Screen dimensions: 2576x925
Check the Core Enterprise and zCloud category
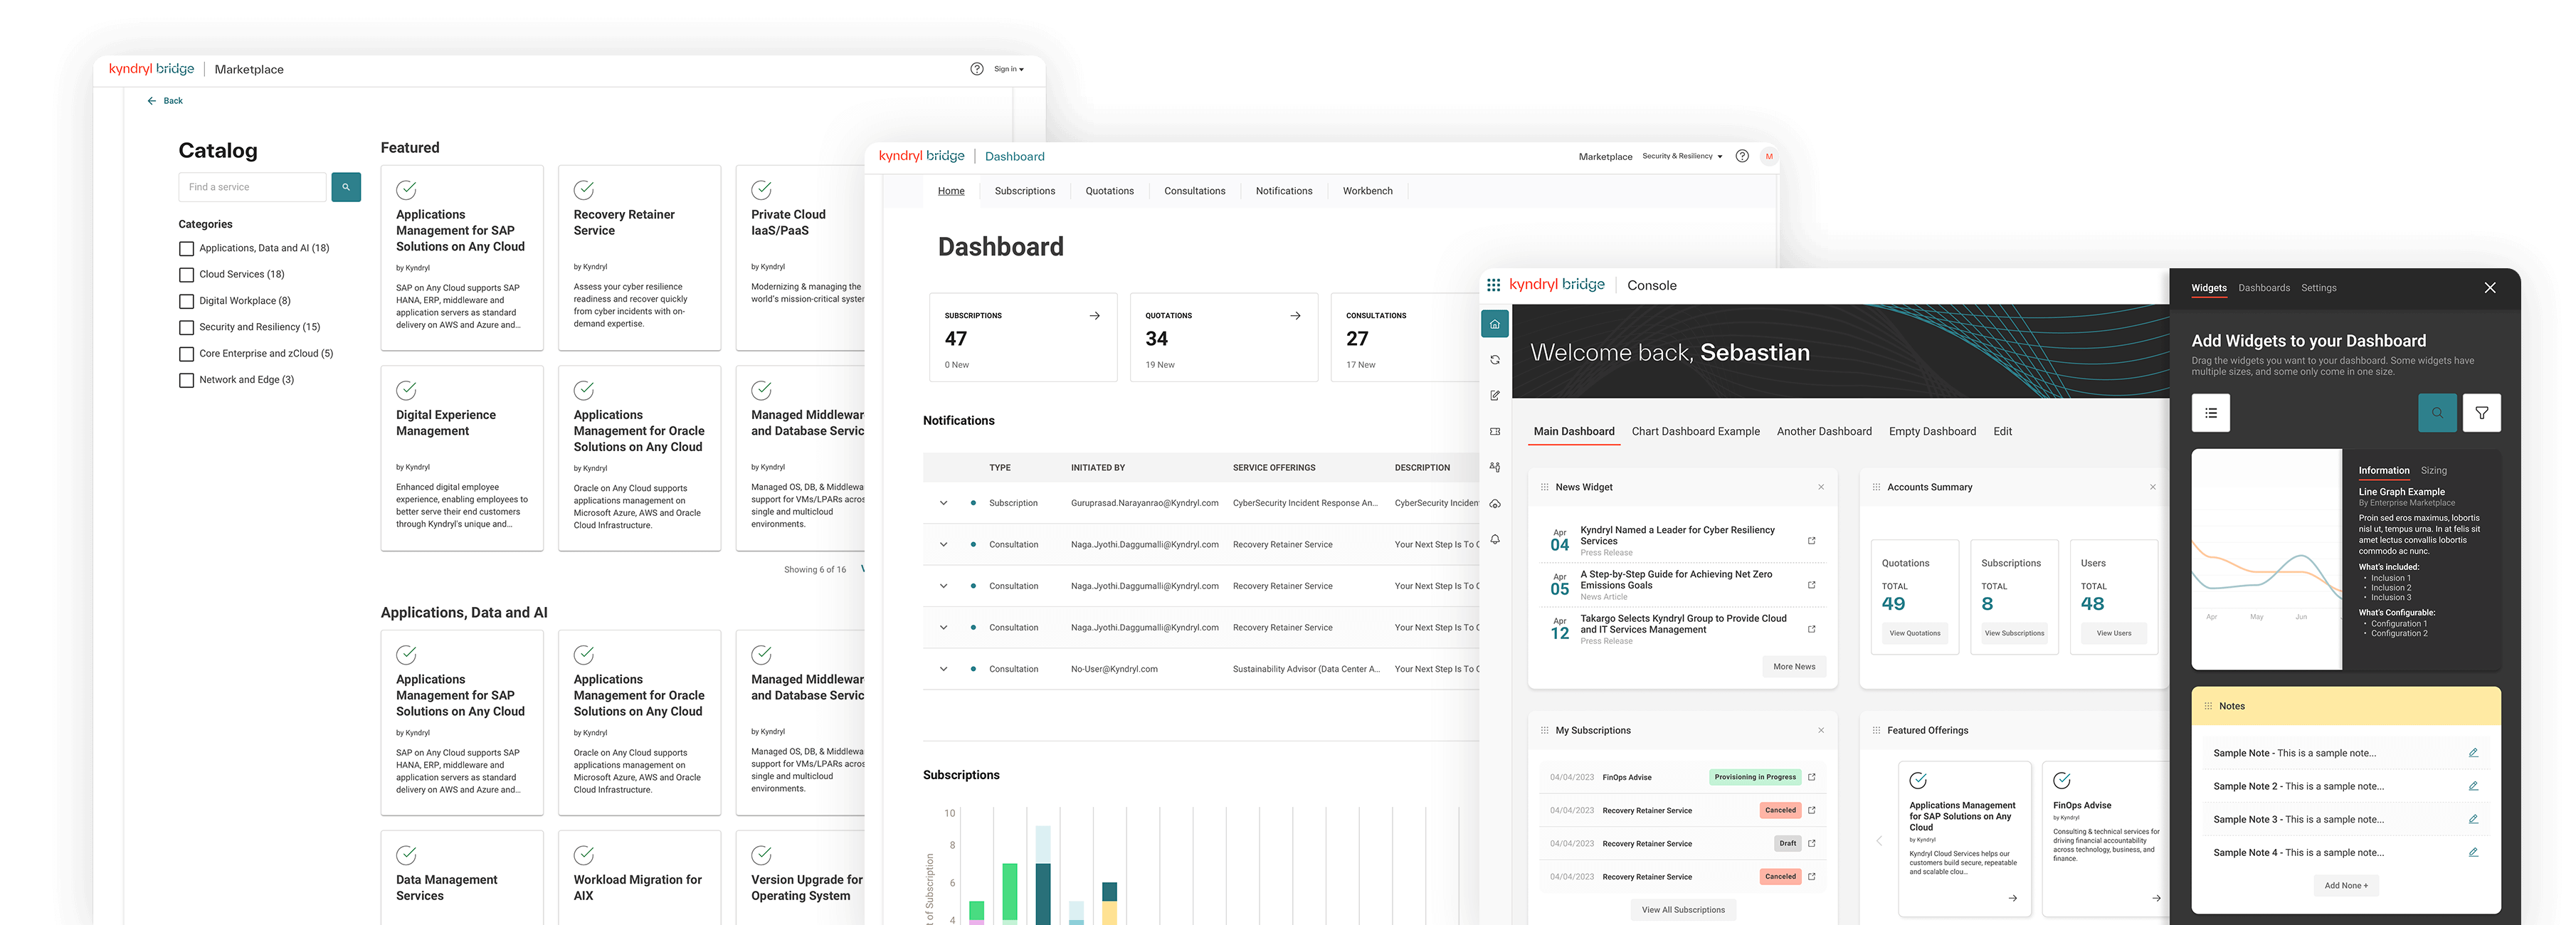click(186, 354)
